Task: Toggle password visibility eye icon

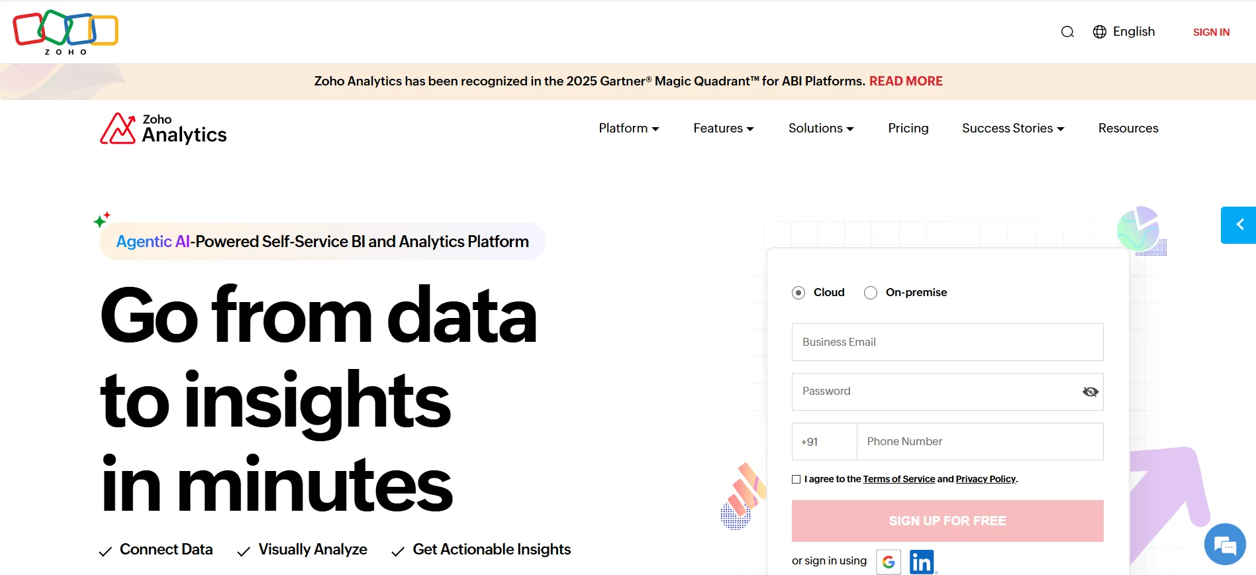Action: pos(1090,392)
